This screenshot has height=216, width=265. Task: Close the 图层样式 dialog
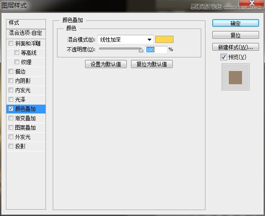point(252,3)
